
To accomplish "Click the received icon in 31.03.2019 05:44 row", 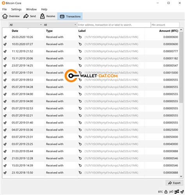I will (x=80, y=151).
